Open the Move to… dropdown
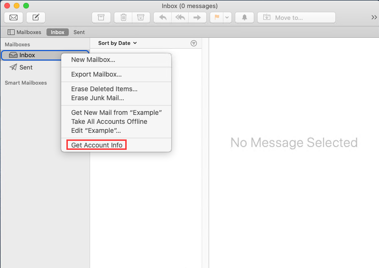Viewport: 379px width, 268px height. click(x=296, y=17)
